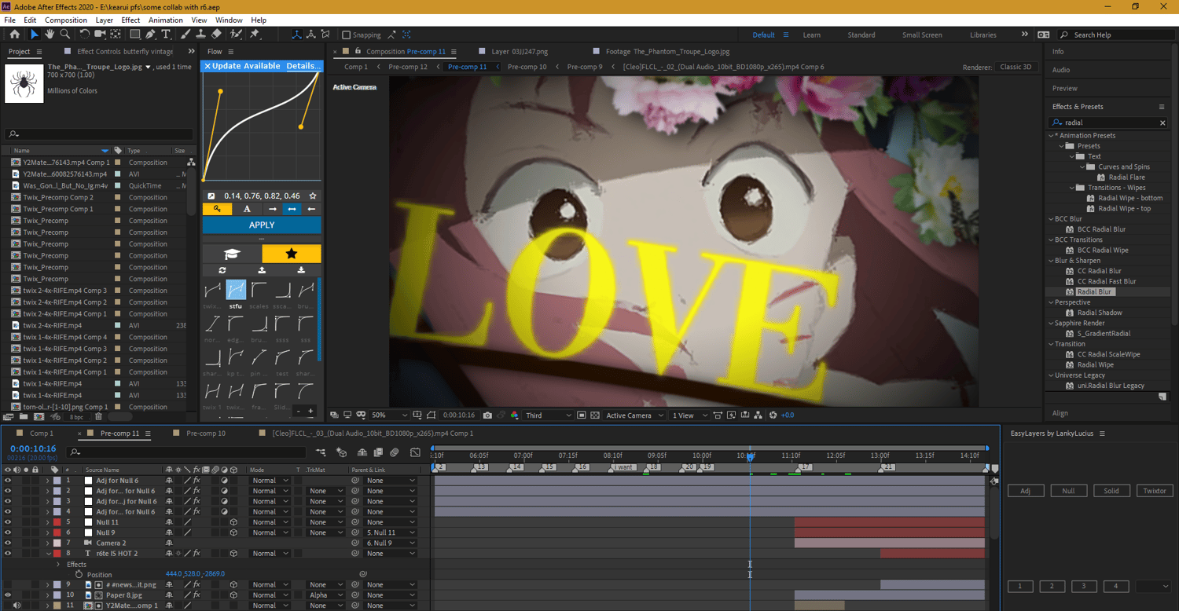The height and width of the screenshot is (611, 1179).
Task: Select the Puppet Pin tool
Action: 255,35
